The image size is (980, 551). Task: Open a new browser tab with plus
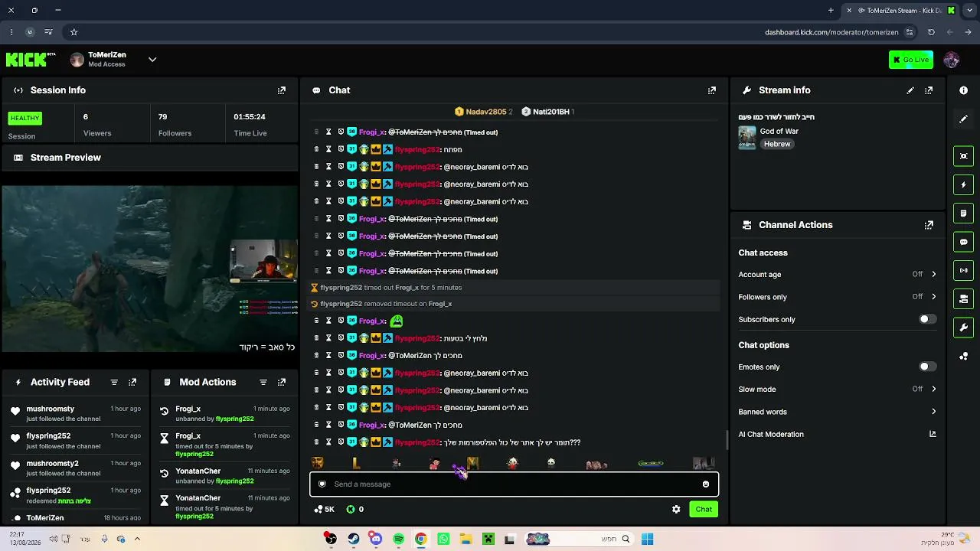coord(831,11)
